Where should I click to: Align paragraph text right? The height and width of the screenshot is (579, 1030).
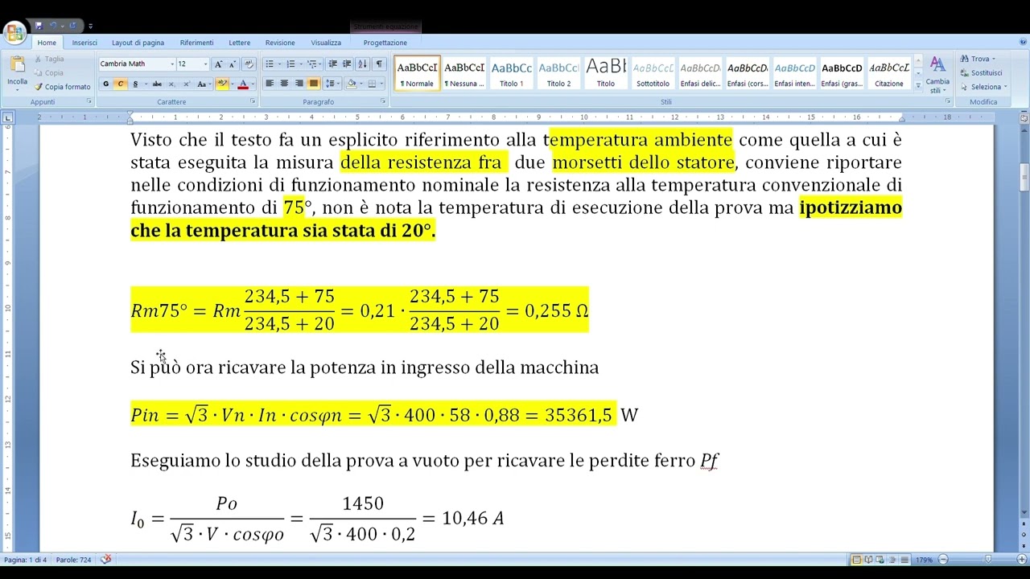coord(299,84)
